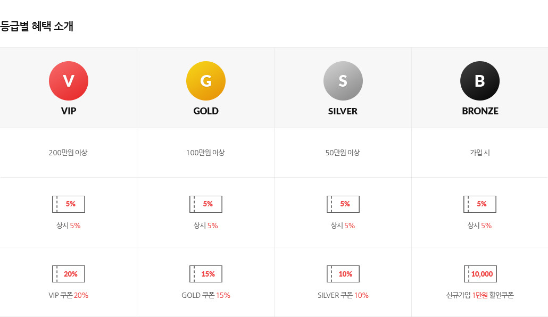
Task: Click the 가입 시 condition text
Action: pos(480,153)
